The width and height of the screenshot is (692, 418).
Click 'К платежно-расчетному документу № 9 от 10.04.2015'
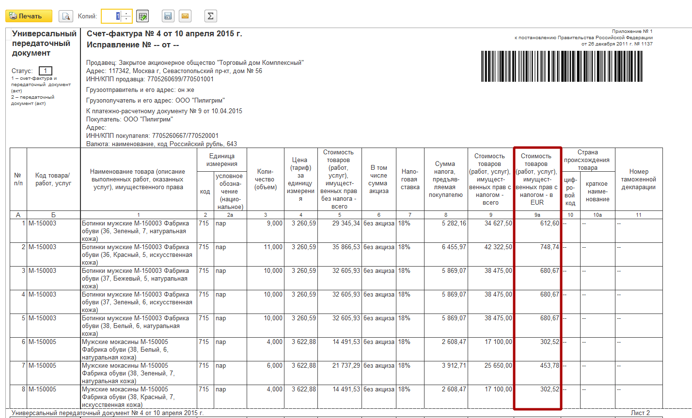click(164, 111)
